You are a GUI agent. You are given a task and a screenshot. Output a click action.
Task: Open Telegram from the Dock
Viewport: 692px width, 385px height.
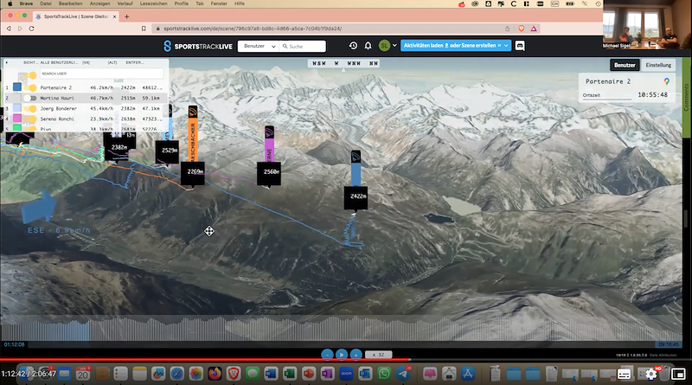click(x=403, y=374)
